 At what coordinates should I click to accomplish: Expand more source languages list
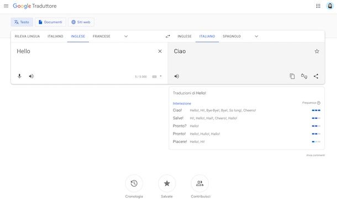point(126,36)
